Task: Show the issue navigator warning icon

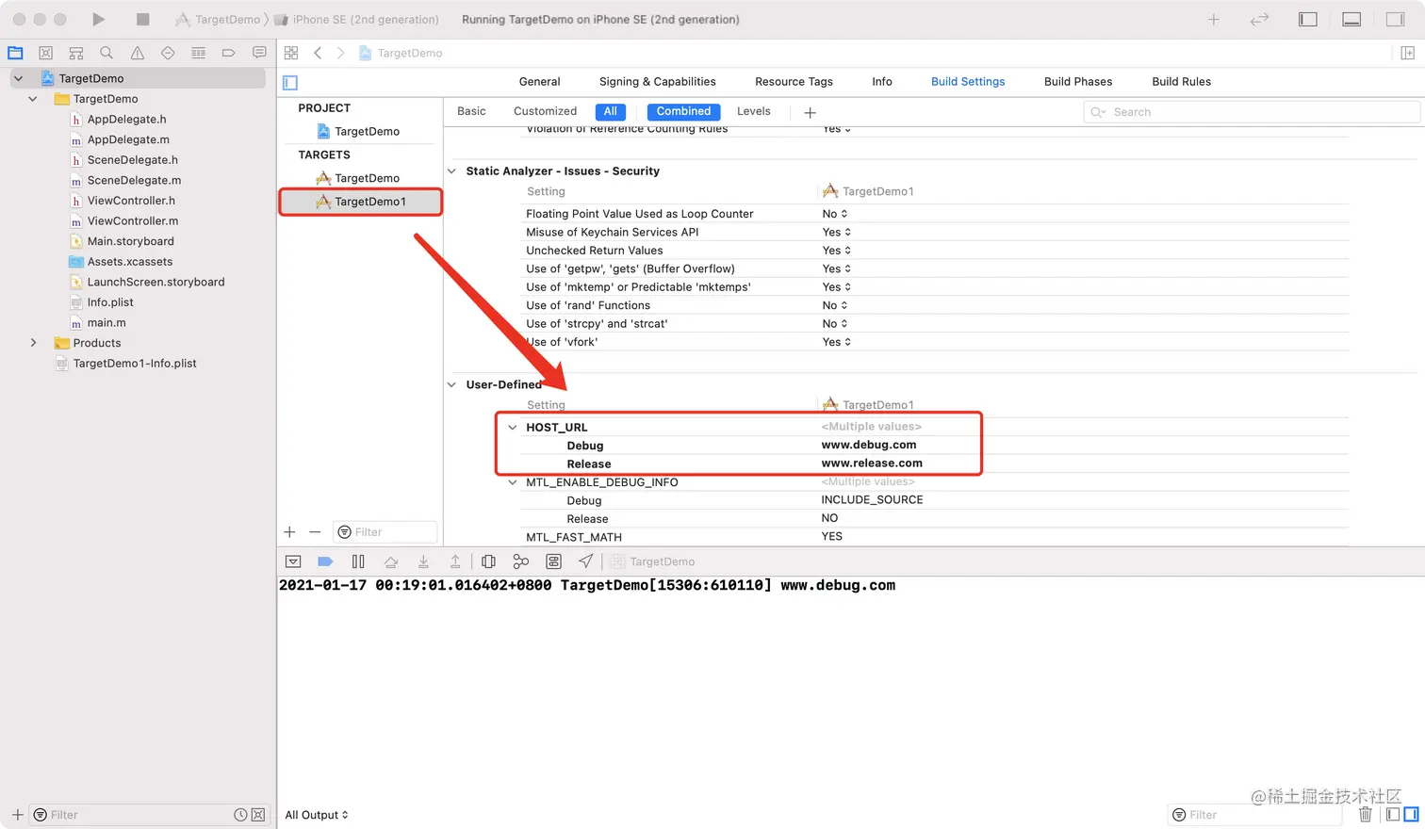Action: (x=138, y=53)
